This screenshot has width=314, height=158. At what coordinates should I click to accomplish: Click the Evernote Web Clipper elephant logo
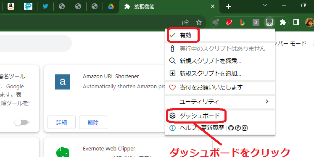63,152
